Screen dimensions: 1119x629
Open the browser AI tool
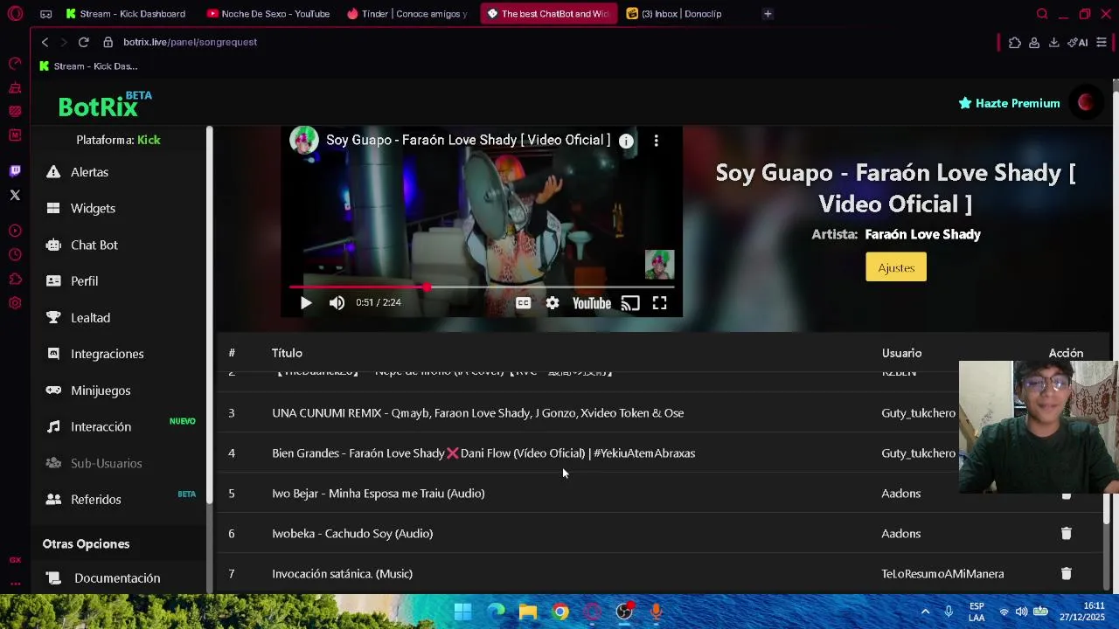pyautogui.click(x=1077, y=42)
